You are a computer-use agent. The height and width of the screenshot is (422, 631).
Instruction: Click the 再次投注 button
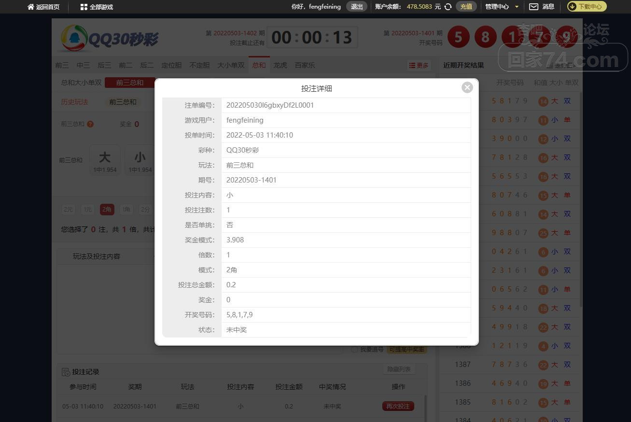[398, 406]
